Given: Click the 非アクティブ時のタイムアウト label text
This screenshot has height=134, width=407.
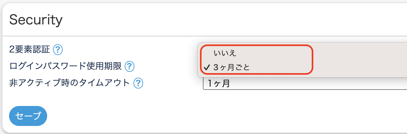Looking at the screenshot, I should click(70, 83).
